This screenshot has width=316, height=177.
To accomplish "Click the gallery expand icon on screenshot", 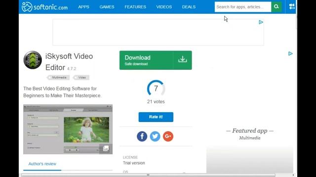I will tap(106, 148).
